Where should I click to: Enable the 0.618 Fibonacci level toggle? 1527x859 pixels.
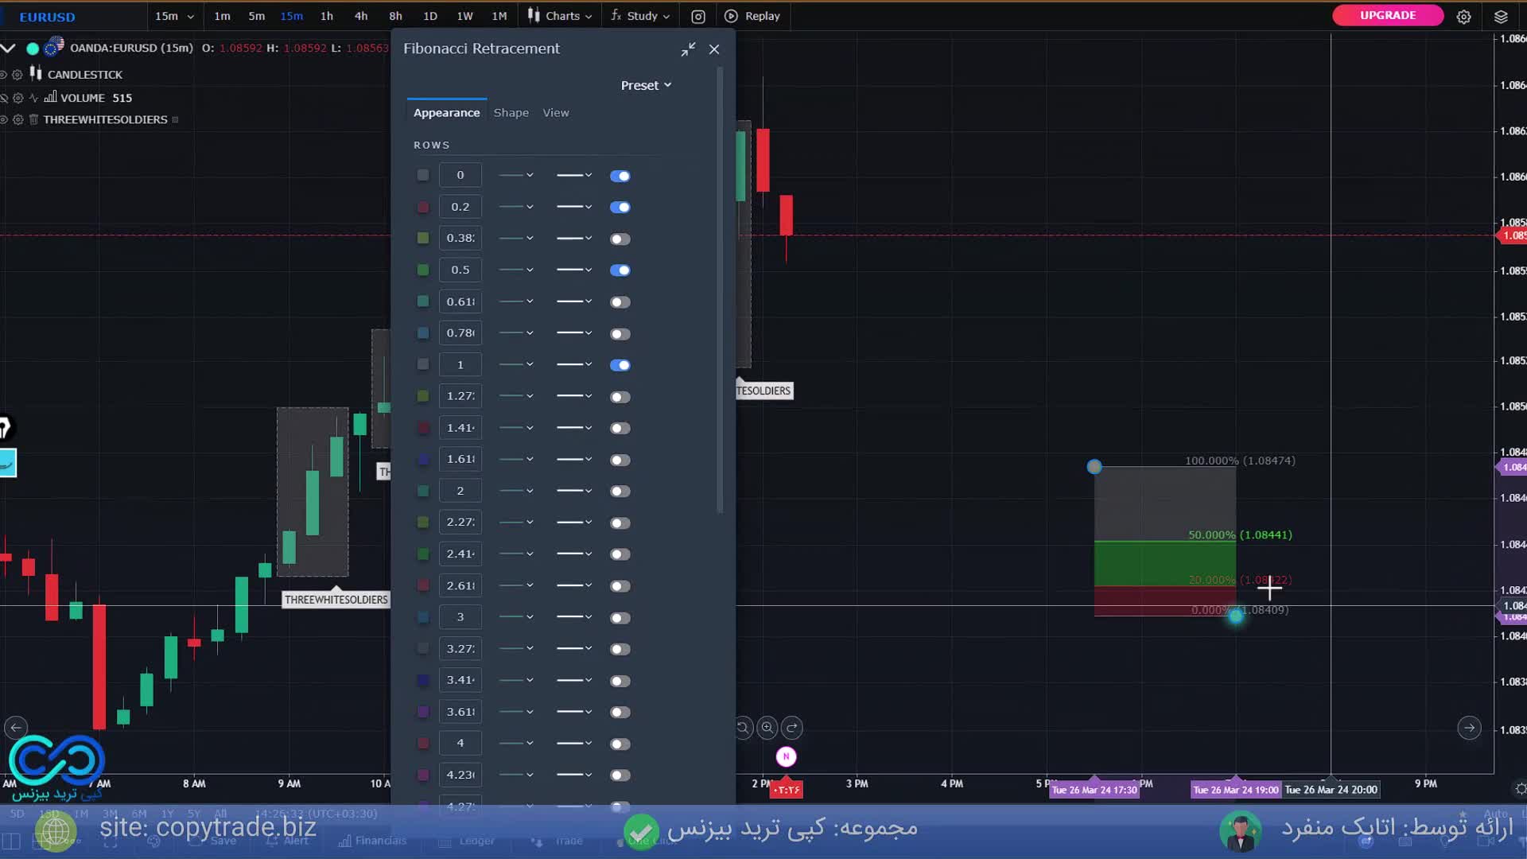pyautogui.click(x=620, y=302)
